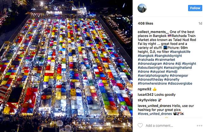Visit commenter ngme92's profile
This screenshot has width=204, height=132.
click(x=144, y=89)
